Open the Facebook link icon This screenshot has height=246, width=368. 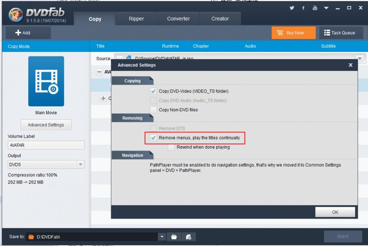(x=303, y=8)
